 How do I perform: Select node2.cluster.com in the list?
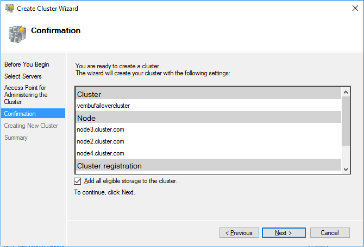[x=101, y=141]
